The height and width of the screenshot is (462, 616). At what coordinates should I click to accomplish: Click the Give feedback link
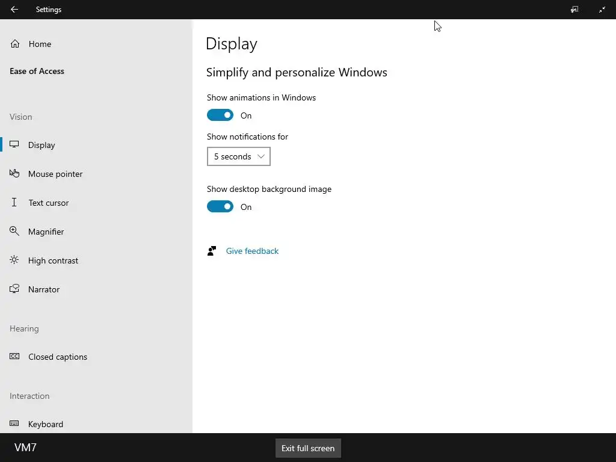coord(252,251)
